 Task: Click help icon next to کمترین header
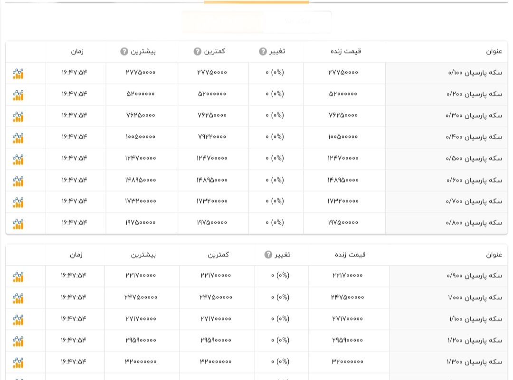tap(197, 51)
